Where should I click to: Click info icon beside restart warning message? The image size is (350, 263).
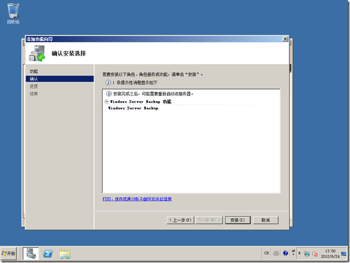pyautogui.click(x=109, y=94)
